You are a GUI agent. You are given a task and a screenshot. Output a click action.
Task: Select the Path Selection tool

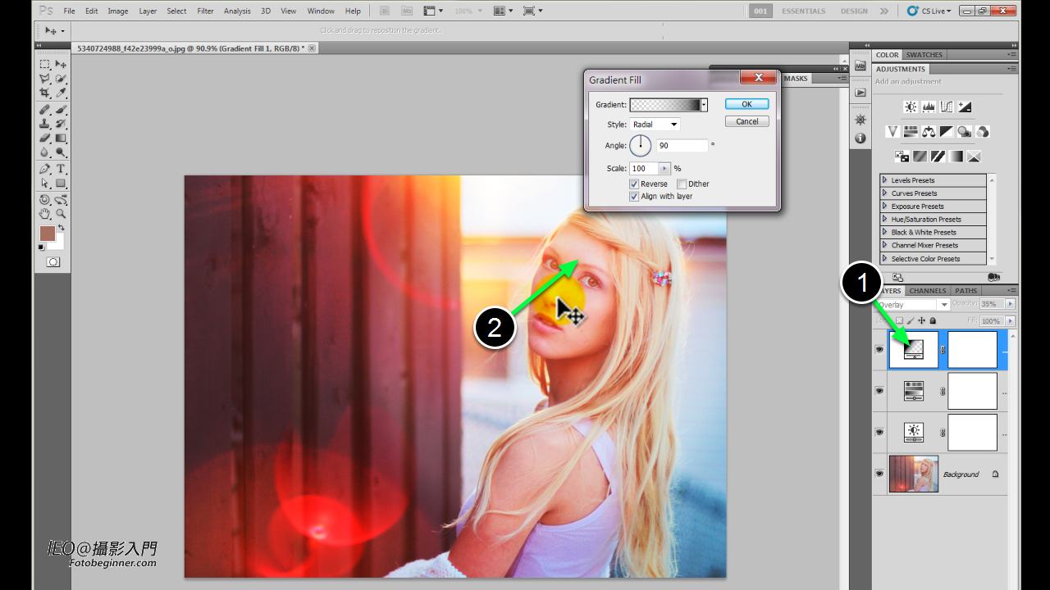pos(44,184)
